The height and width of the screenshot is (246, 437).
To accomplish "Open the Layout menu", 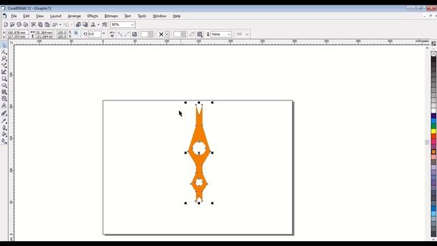I will 56,16.
